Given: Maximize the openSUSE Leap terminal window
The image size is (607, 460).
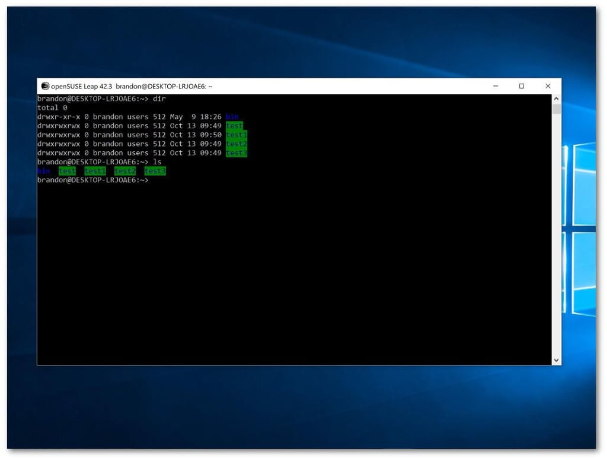Looking at the screenshot, I should pyautogui.click(x=522, y=86).
